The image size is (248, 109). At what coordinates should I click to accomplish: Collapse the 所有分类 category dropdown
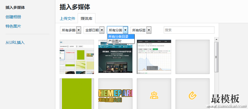tap(117, 30)
